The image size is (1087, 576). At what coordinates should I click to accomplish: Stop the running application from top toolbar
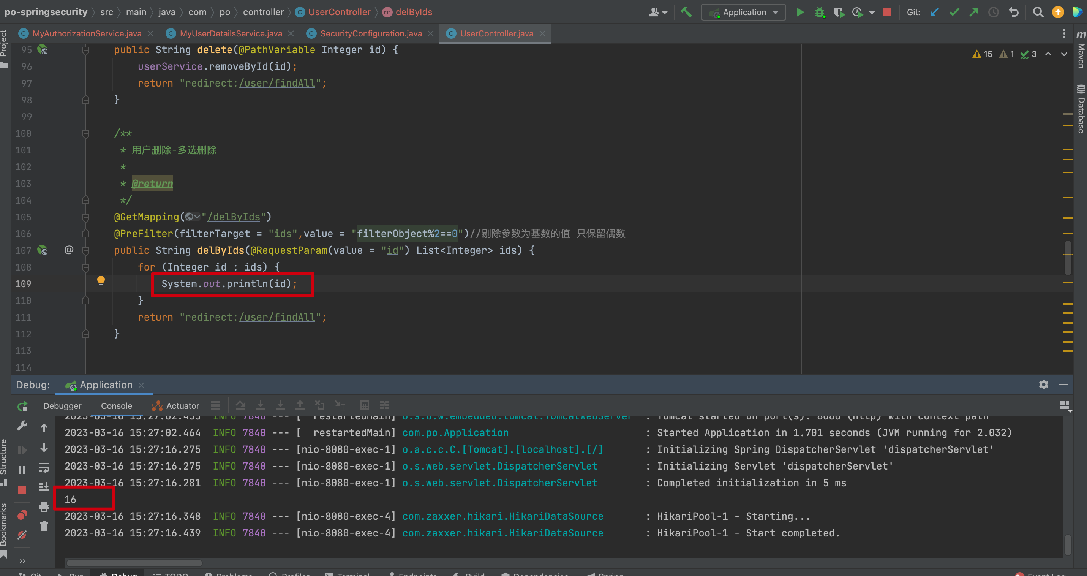tap(887, 12)
